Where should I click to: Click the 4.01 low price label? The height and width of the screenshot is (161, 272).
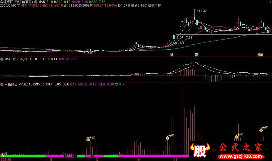(90, 53)
